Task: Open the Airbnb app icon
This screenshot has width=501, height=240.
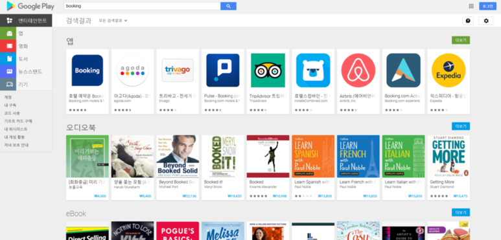Action: click(x=358, y=71)
